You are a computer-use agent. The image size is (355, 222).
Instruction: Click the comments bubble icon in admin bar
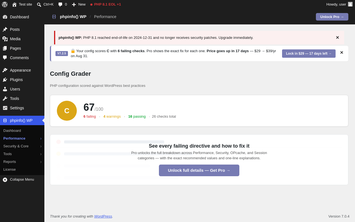(x=60, y=4)
